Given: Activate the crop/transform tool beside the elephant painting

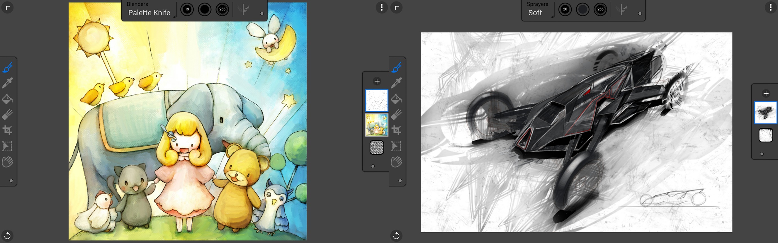Looking at the screenshot, I should click(8, 130).
